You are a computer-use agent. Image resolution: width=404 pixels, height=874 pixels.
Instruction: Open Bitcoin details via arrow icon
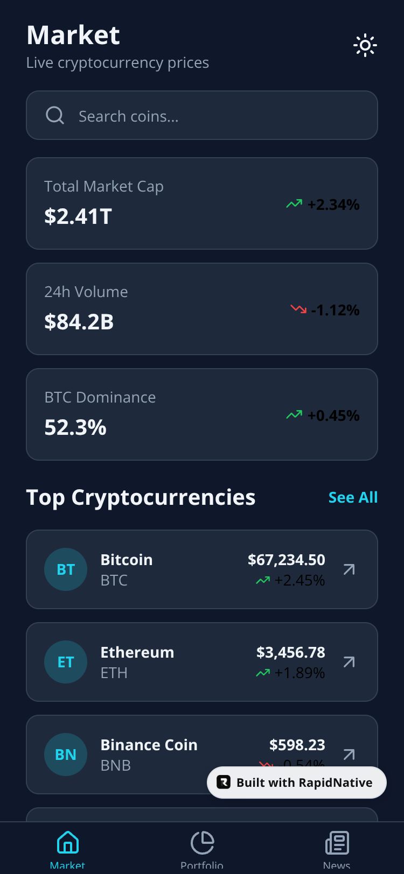click(349, 569)
